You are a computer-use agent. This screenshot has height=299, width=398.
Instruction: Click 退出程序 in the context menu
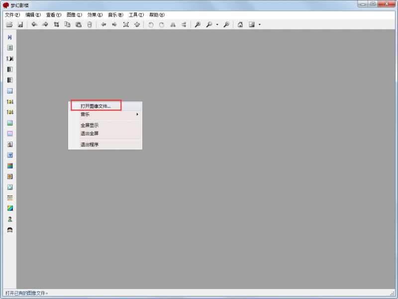90,145
